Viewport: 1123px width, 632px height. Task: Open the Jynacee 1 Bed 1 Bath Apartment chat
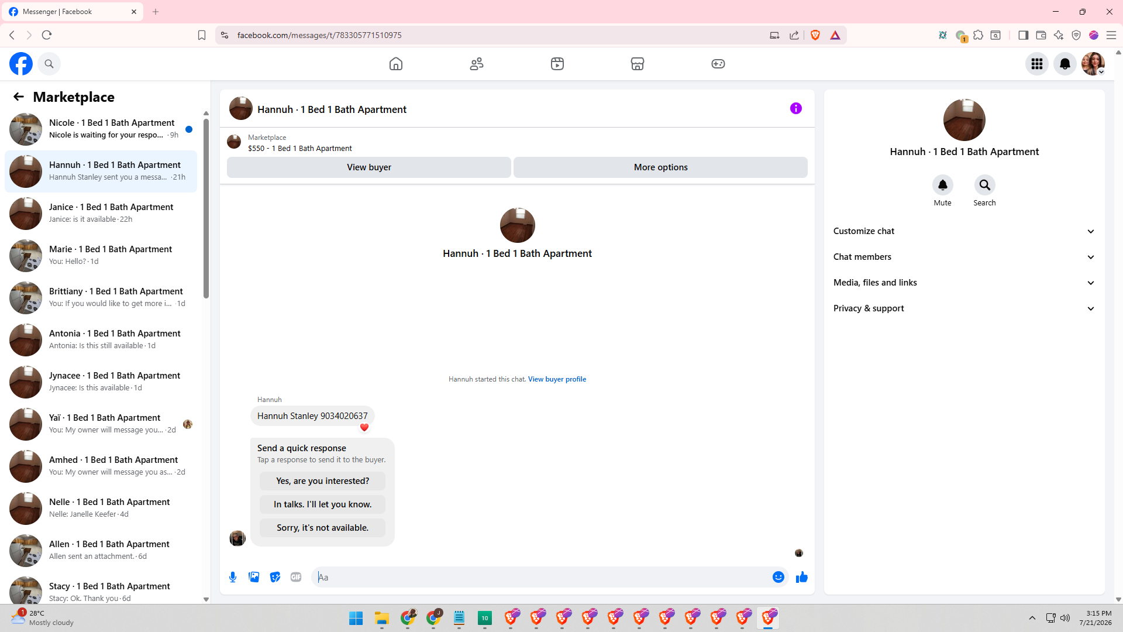click(x=101, y=382)
